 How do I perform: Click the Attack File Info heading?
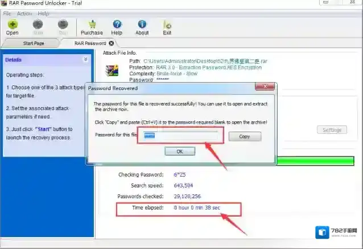[119, 53]
